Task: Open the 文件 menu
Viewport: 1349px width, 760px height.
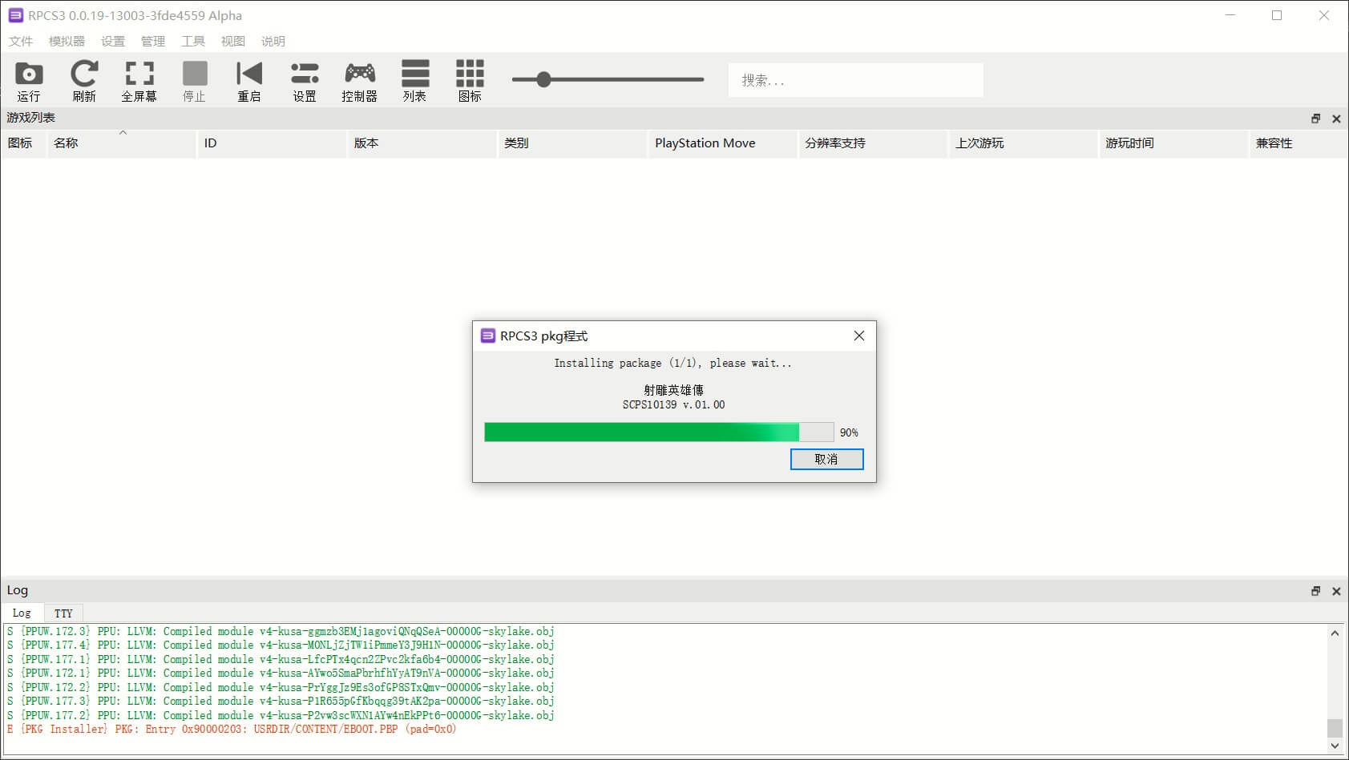Action: [21, 41]
